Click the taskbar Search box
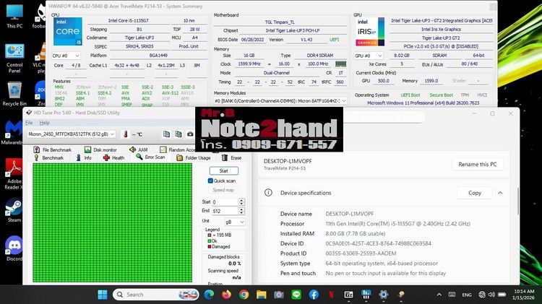 click(156, 295)
